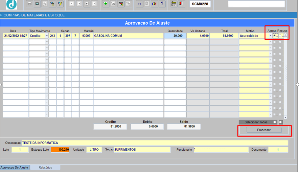Click Secao cell showing 397
299x173 pixels.
coord(68,36)
